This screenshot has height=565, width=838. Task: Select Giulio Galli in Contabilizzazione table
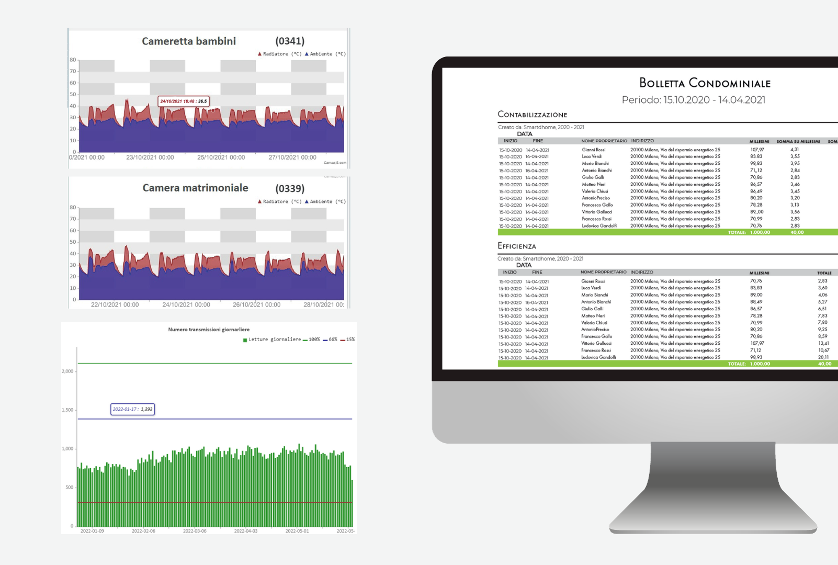593,177
